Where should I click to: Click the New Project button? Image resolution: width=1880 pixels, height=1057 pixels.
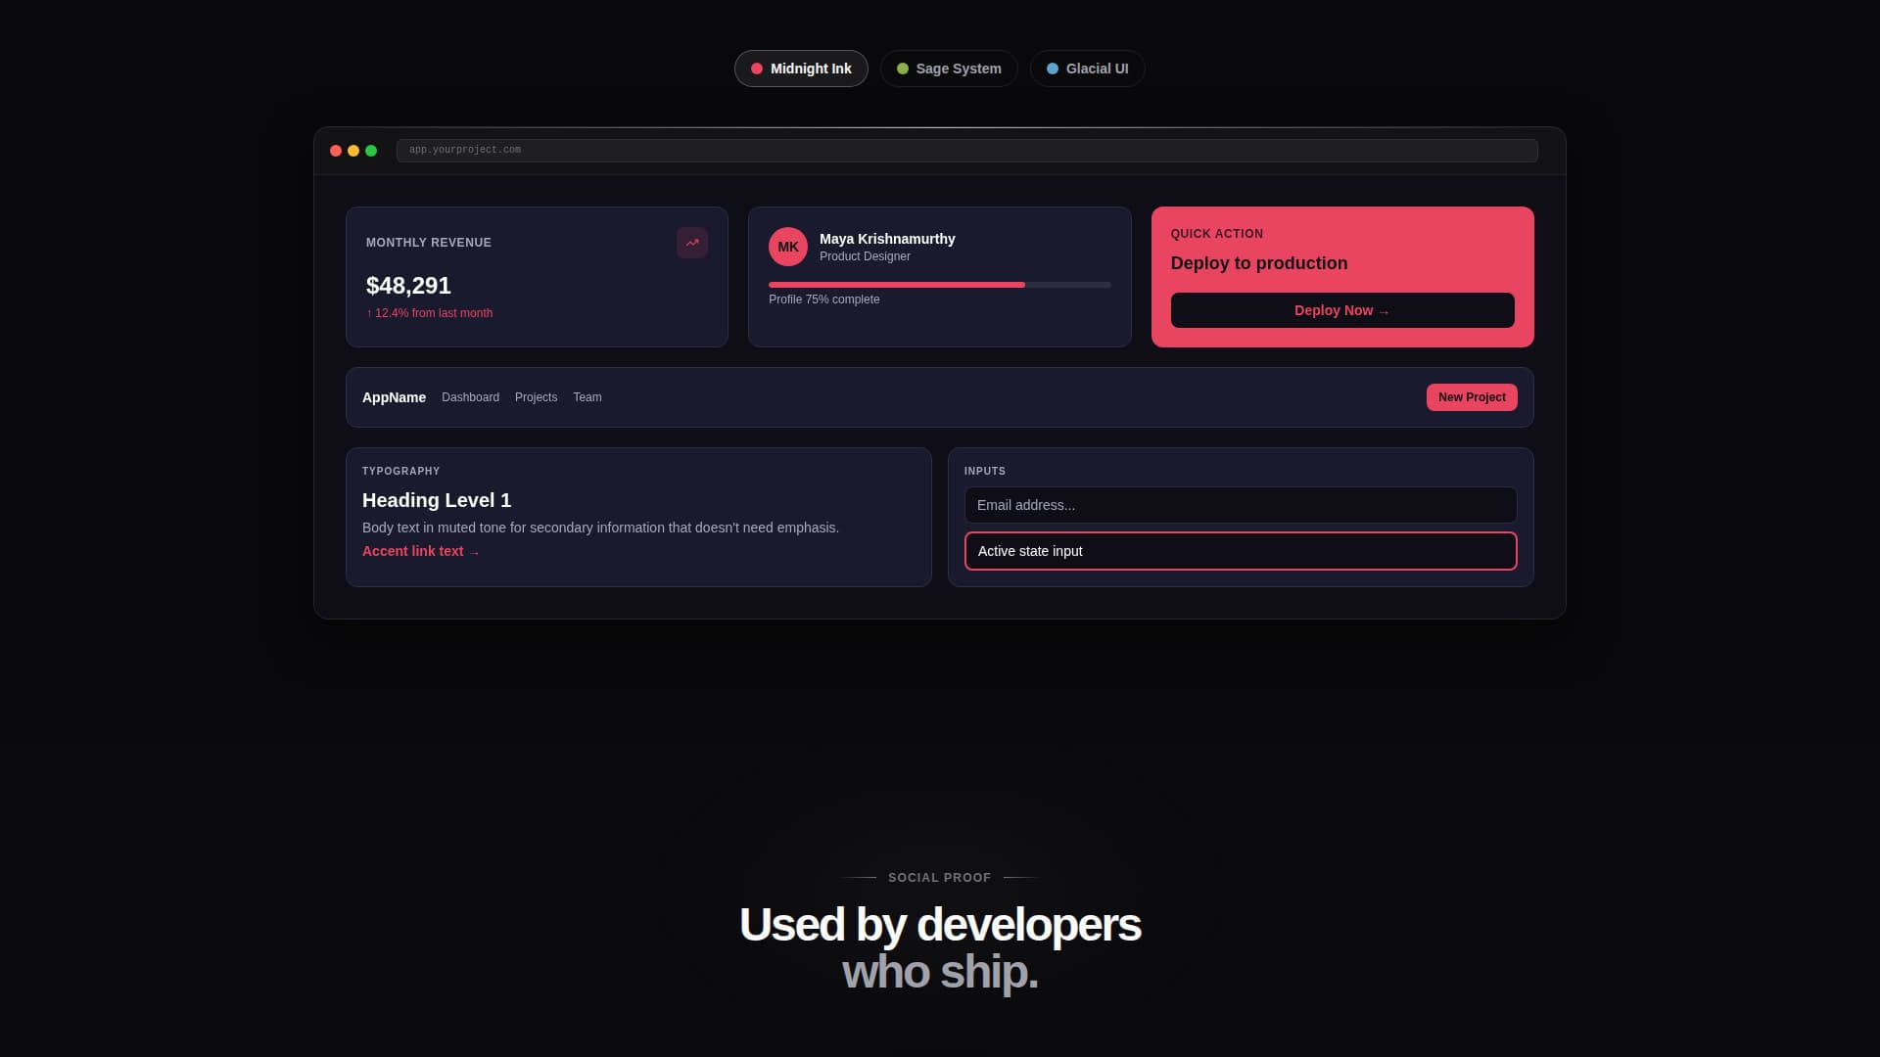tap(1472, 397)
